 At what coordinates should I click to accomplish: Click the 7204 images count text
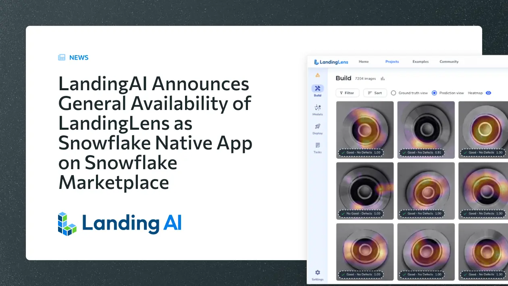(x=366, y=79)
